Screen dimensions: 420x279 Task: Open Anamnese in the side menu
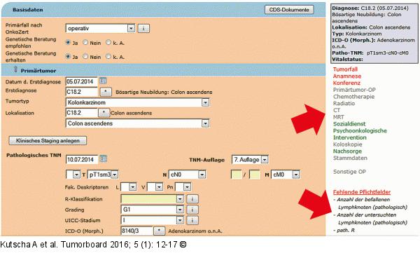[347, 76]
